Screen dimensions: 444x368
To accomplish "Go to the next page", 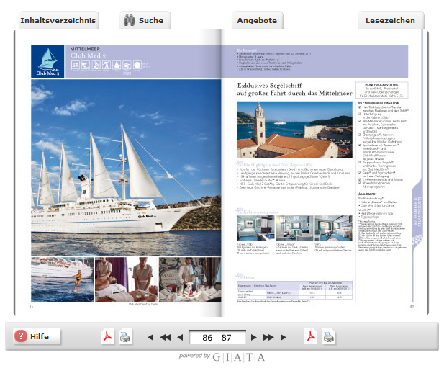I will (x=253, y=337).
